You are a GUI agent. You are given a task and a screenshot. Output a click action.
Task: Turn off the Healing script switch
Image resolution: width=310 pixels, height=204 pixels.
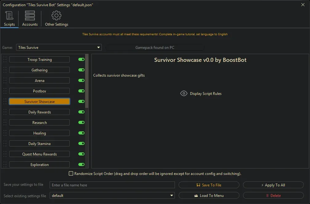coord(81,133)
